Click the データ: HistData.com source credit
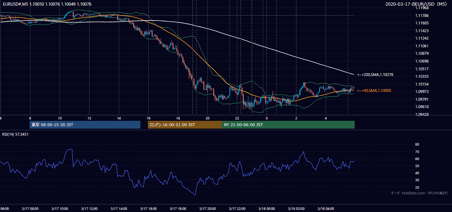Viewport: 452px width, 212px height. coord(419,193)
